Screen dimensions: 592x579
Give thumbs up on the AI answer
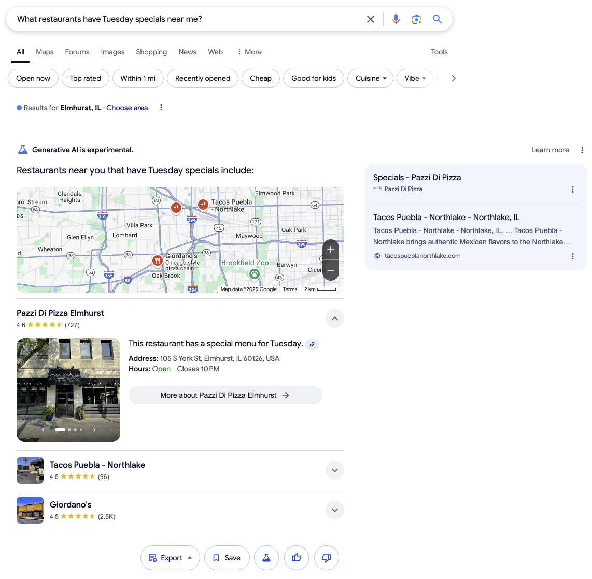point(297,558)
